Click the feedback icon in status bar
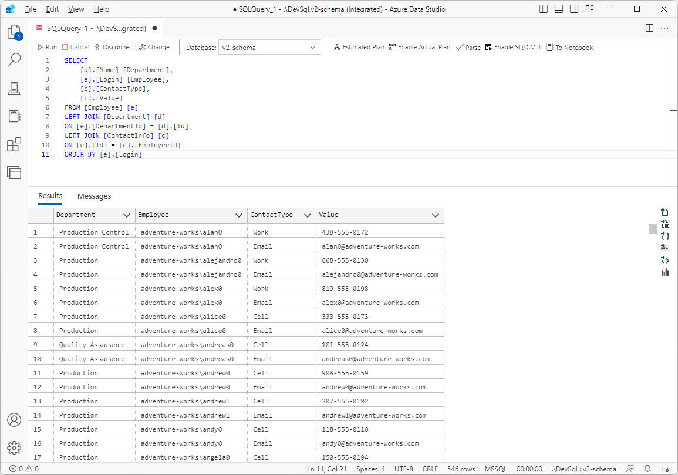678x475 pixels. point(630,469)
